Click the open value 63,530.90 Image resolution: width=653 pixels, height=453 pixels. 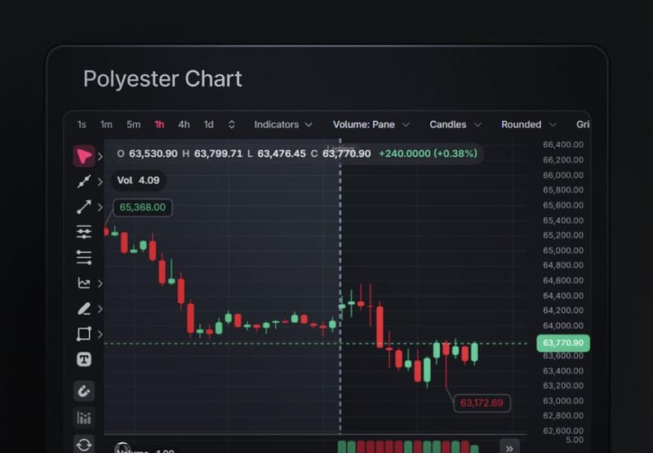153,153
